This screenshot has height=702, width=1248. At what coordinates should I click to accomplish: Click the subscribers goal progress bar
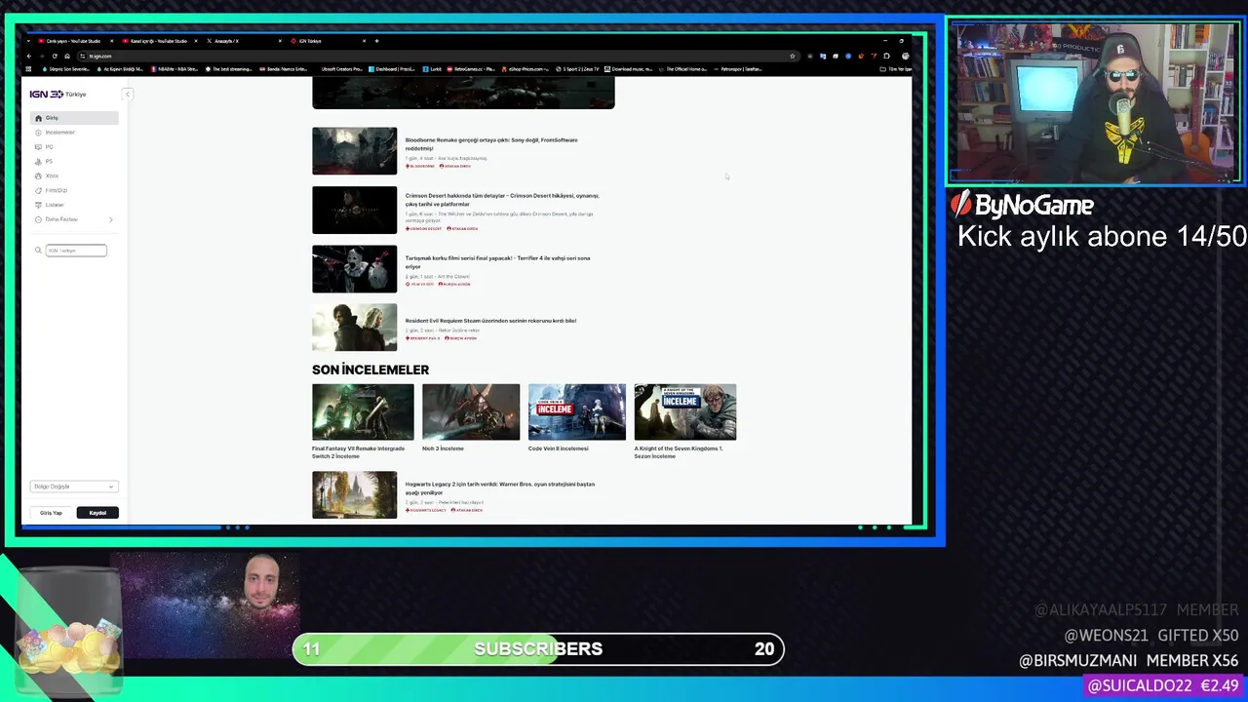[538, 649]
